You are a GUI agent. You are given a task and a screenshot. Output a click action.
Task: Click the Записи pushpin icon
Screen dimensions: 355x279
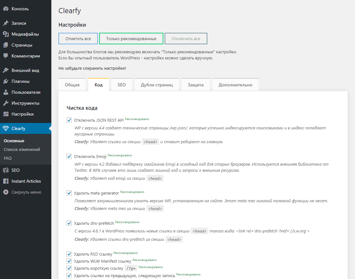point(6,23)
